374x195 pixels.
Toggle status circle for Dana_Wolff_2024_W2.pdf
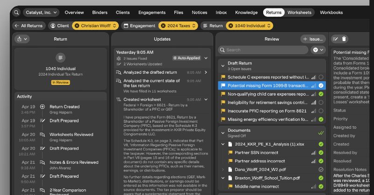coord(321,169)
